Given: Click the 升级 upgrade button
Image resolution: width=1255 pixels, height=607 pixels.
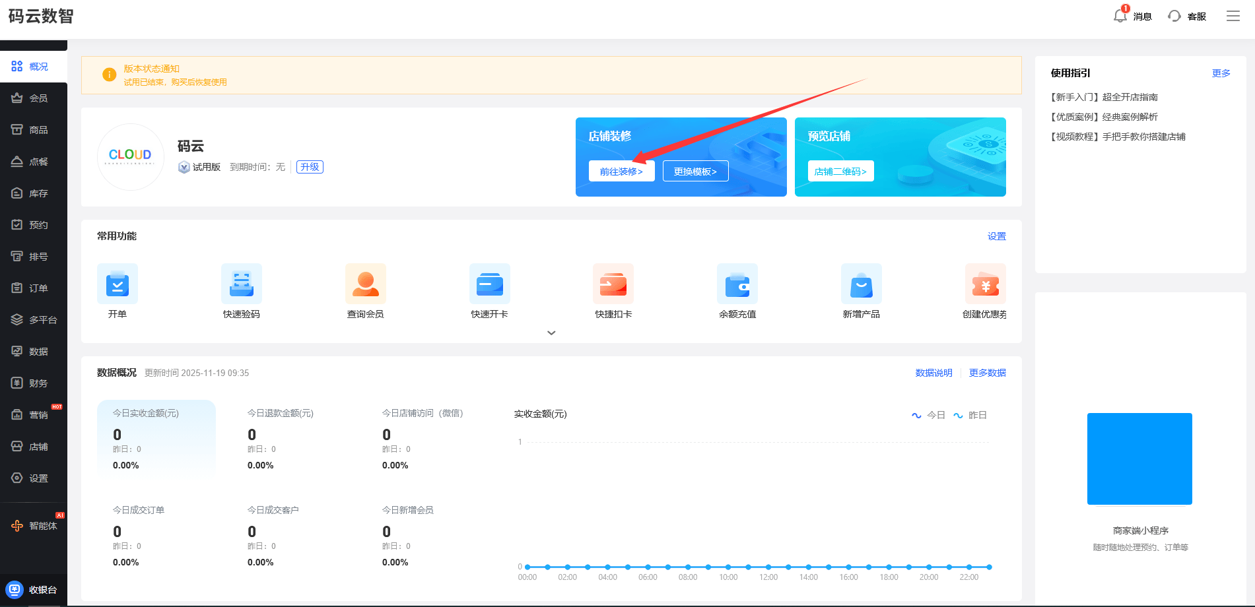Looking at the screenshot, I should pyautogui.click(x=310, y=167).
